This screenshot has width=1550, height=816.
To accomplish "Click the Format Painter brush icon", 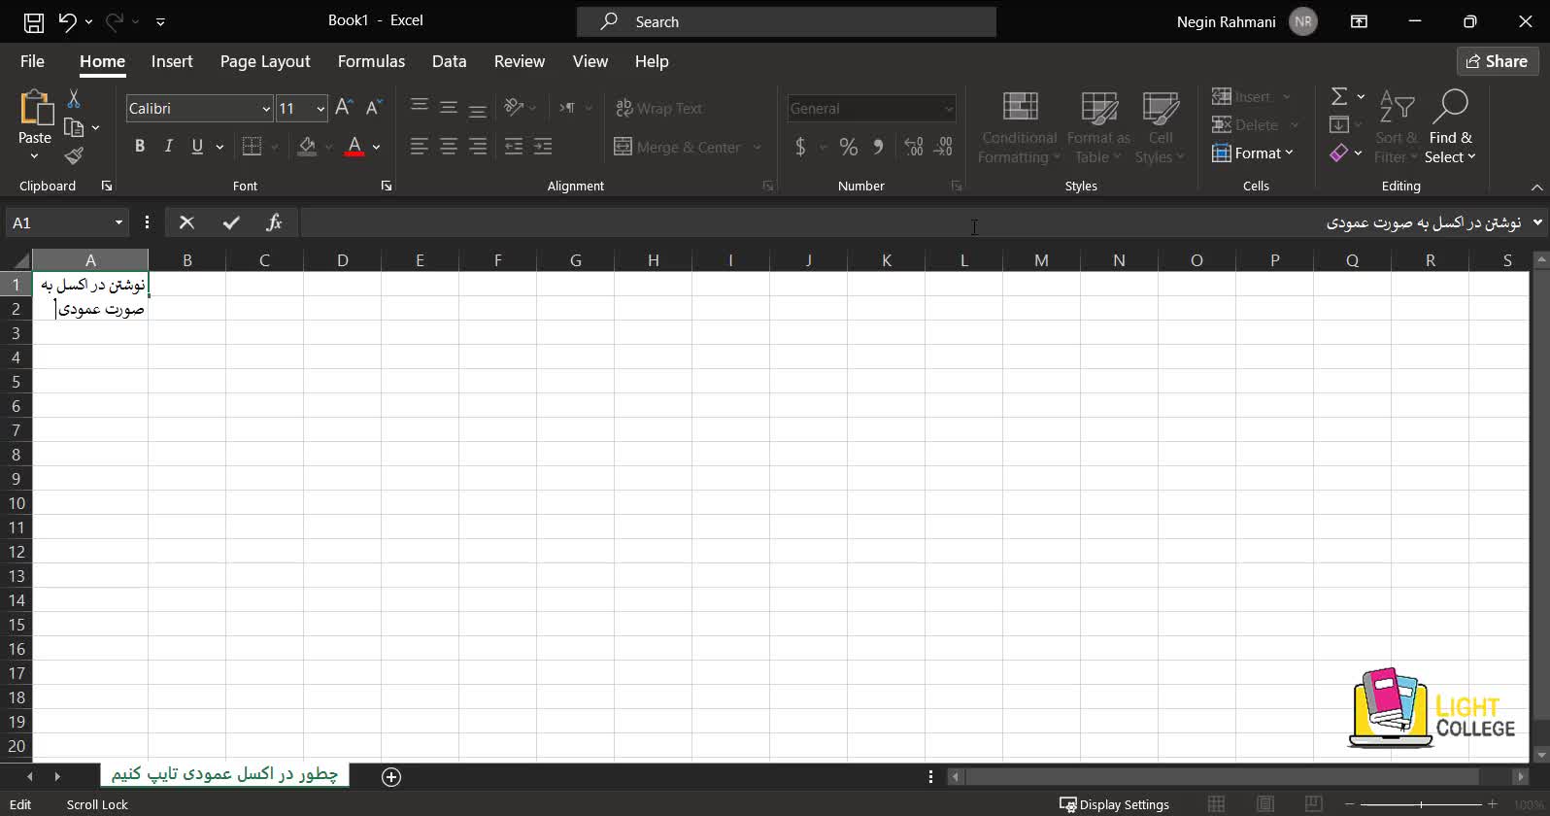I will [74, 156].
